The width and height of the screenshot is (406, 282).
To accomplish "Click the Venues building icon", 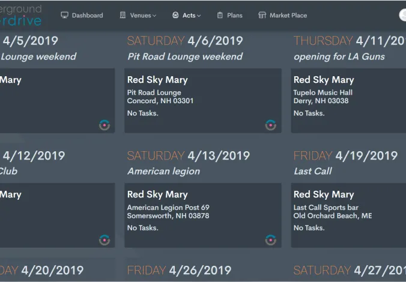I will [x=123, y=15].
